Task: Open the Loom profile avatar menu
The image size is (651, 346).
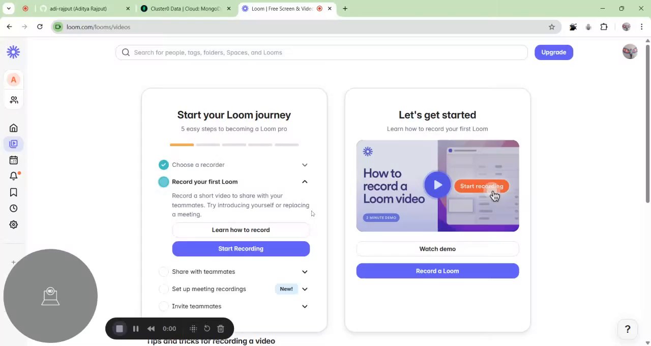Action: coord(630,52)
